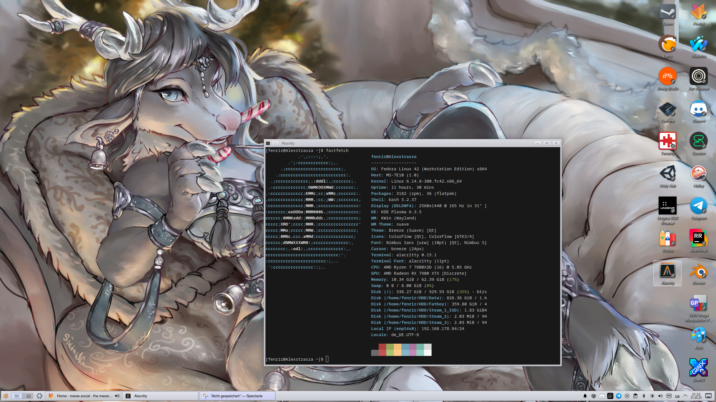The image size is (716, 402).
Task: Open the XP-Pen tray icon
Action: [x=610, y=396]
